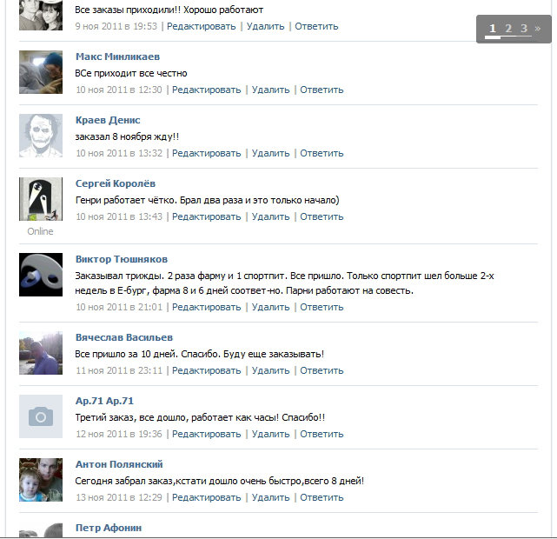557x539 pixels.
Task: Select page 1 in the pager
Action: 493,28
